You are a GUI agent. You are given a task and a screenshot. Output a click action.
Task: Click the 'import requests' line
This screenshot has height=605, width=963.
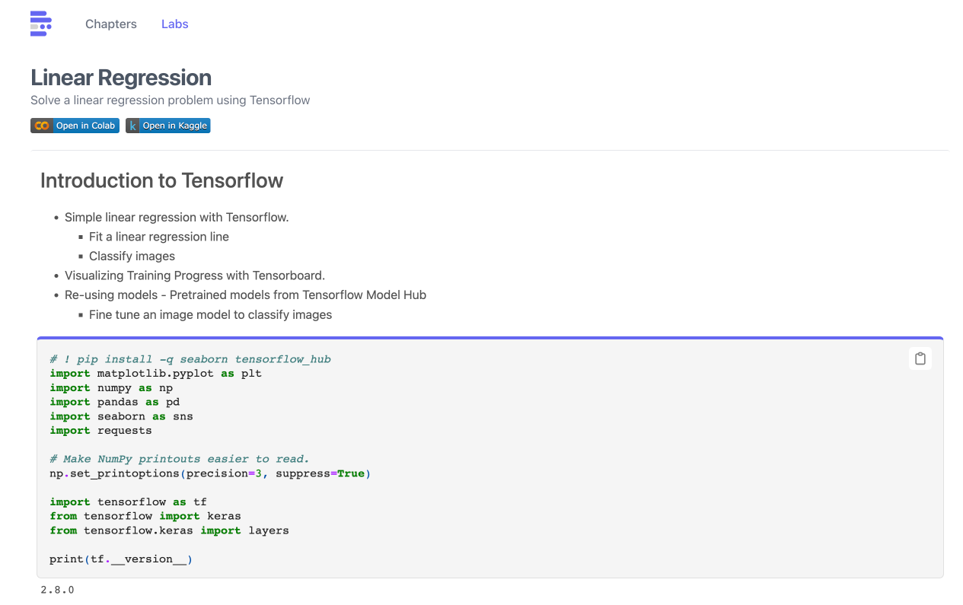click(x=100, y=431)
